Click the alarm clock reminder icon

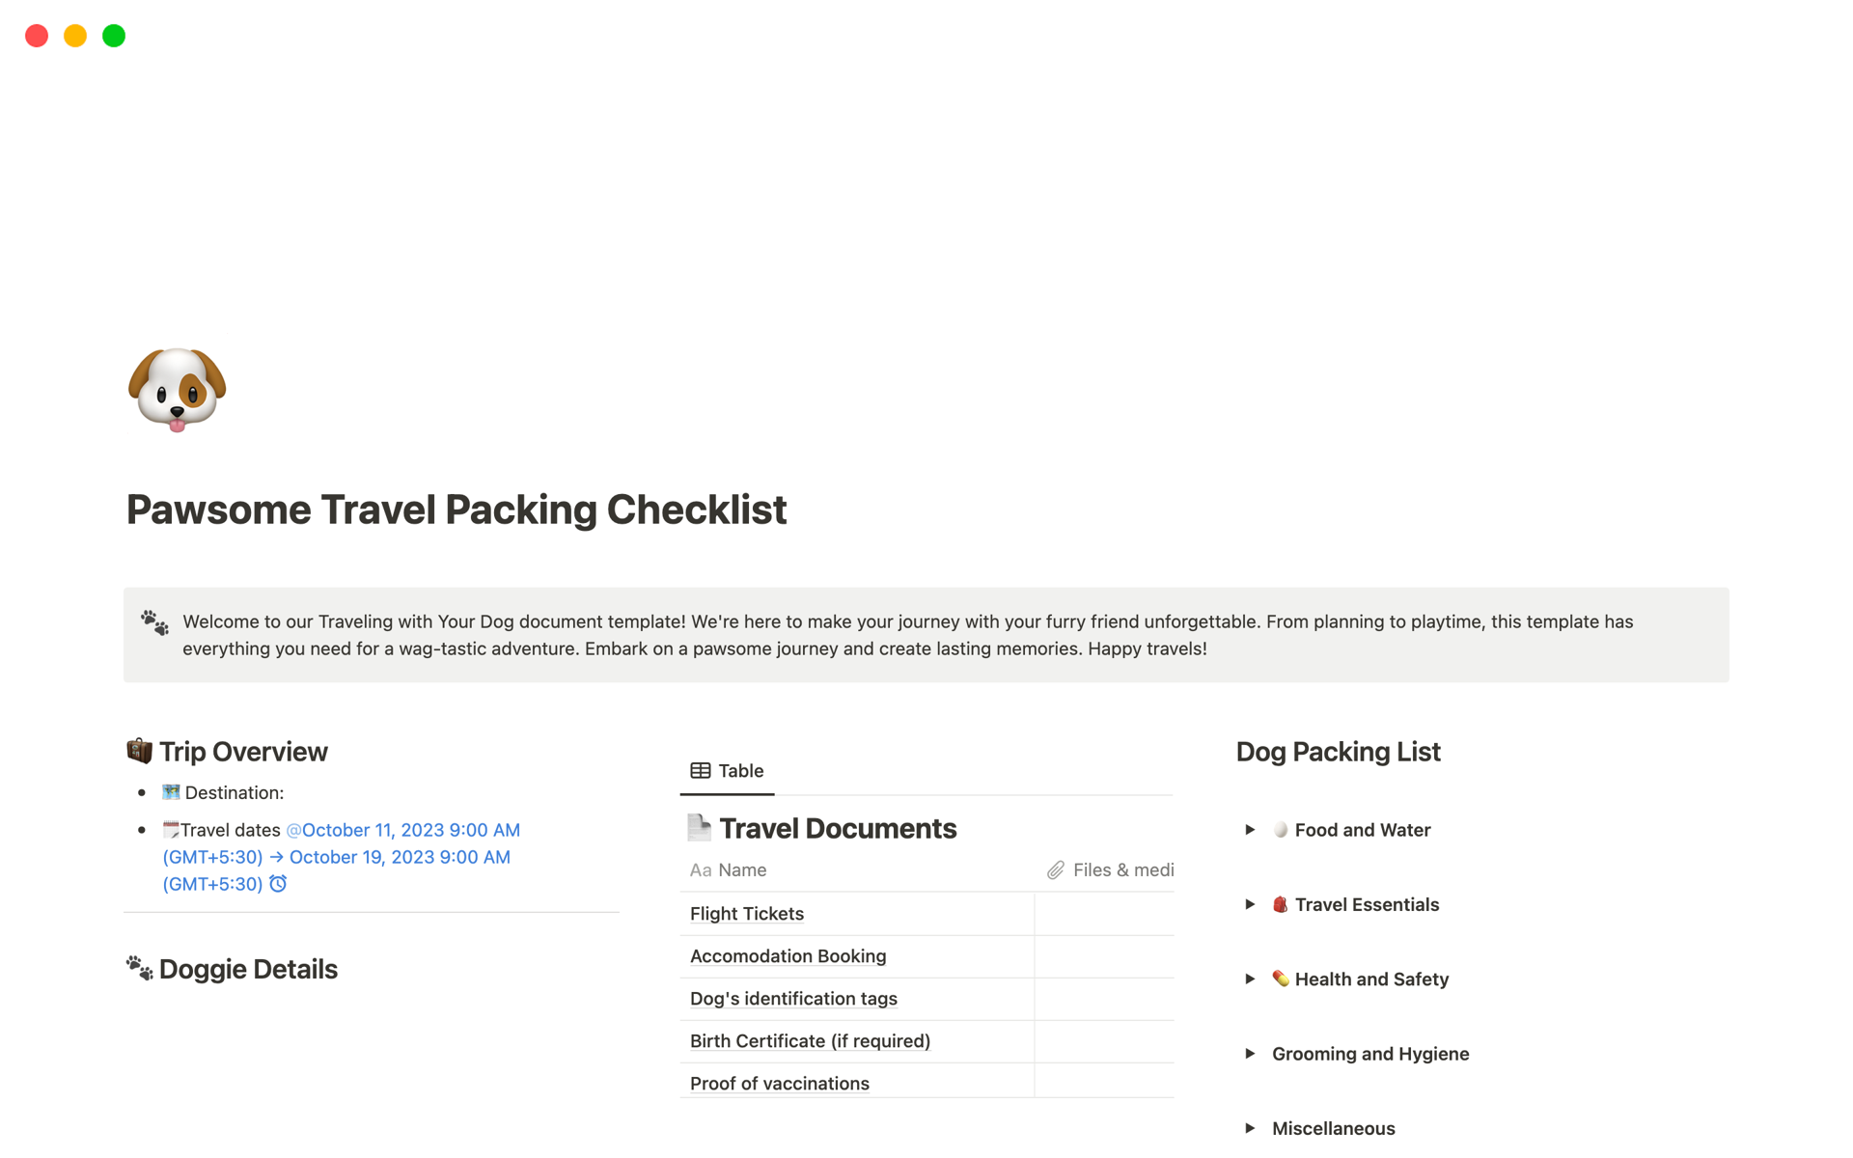click(x=278, y=884)
